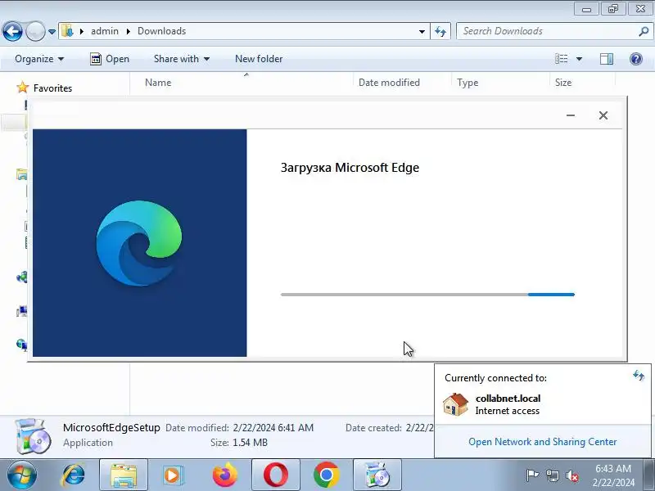Refresh the network list in flyout
The image size is (655, 491).
pos(639,376)
